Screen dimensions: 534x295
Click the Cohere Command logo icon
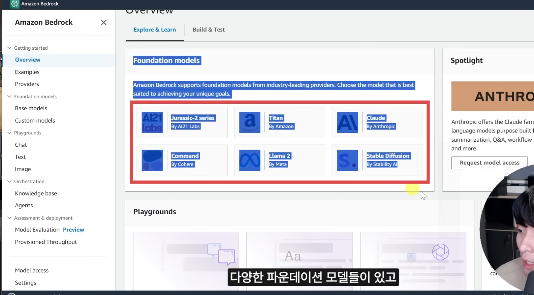tap(152, 160)
